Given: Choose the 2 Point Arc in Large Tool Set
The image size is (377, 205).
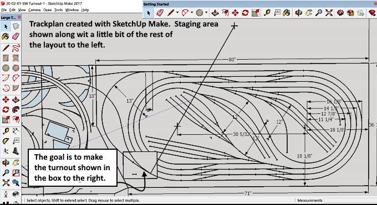Looking at the screenshot, I should (16, 78).
